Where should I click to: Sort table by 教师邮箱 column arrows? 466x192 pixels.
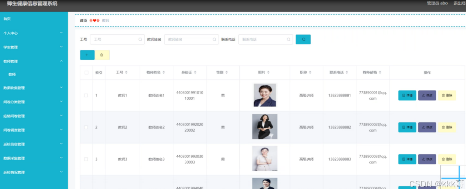(x=380, y=72)
